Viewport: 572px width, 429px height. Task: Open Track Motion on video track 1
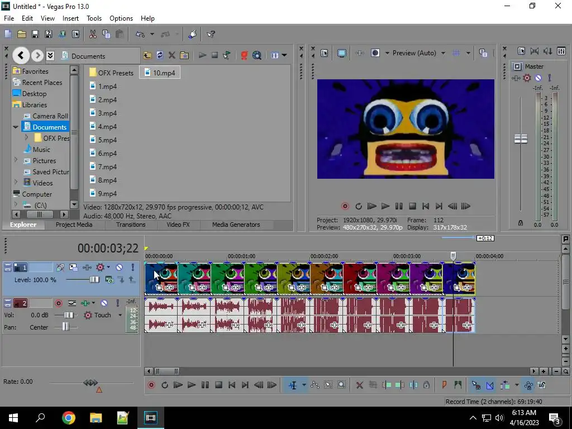(x=73, y=268)
